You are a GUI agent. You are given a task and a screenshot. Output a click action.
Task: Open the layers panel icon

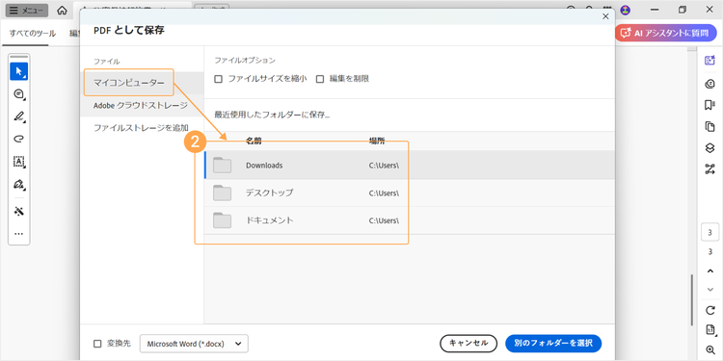(710, 148)
